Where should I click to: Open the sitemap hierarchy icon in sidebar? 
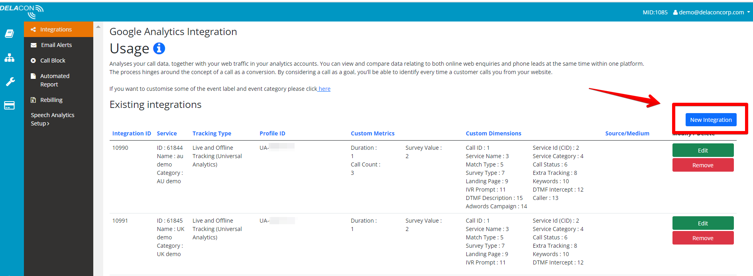click(10, 58)
